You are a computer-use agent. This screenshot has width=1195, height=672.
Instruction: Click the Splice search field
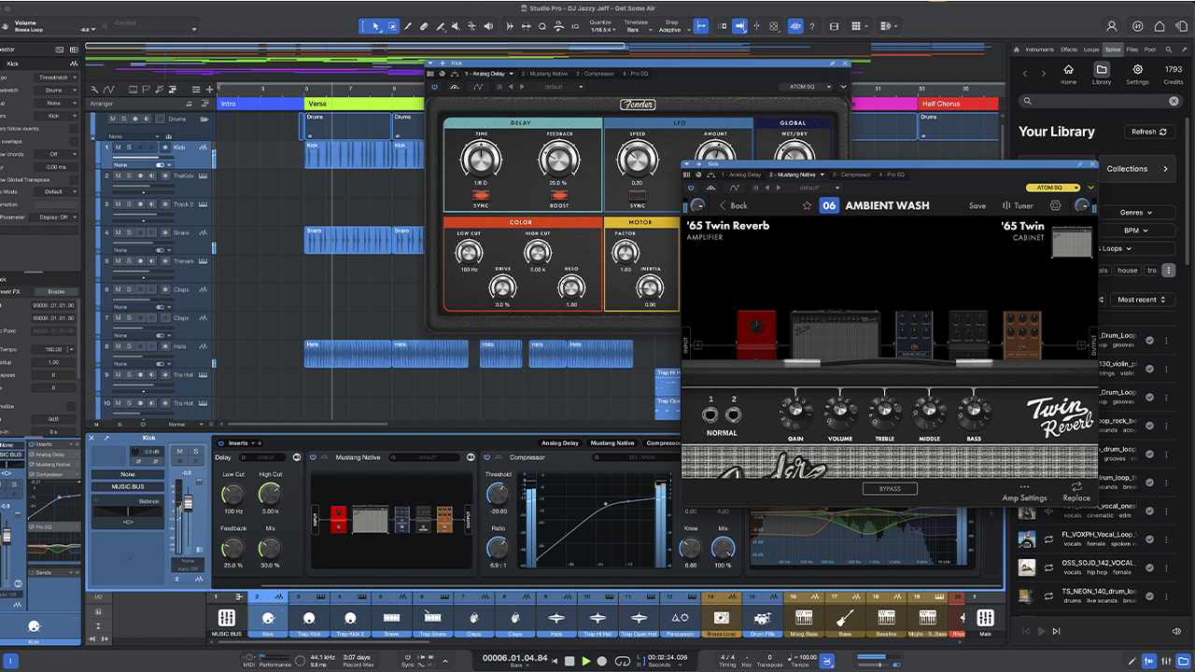click(1097, 101)
